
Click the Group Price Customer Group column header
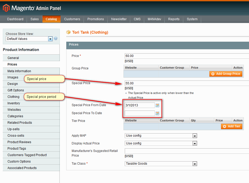pos(174,68)
